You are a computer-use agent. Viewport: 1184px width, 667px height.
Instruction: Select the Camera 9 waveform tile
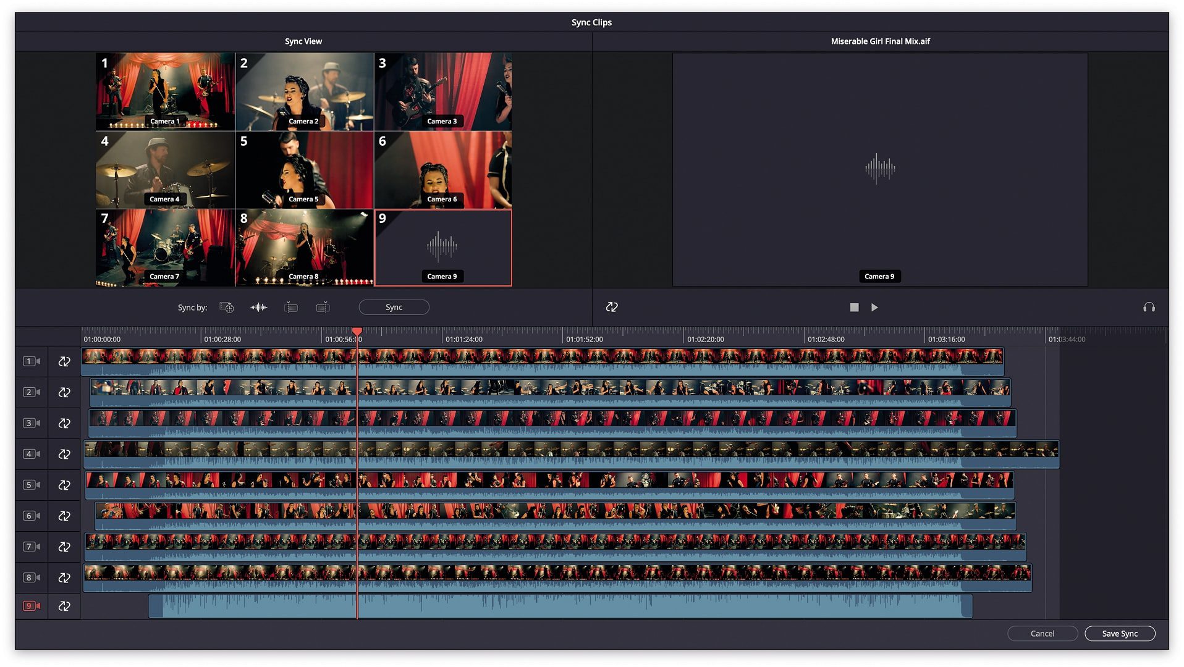pos(442,247)
